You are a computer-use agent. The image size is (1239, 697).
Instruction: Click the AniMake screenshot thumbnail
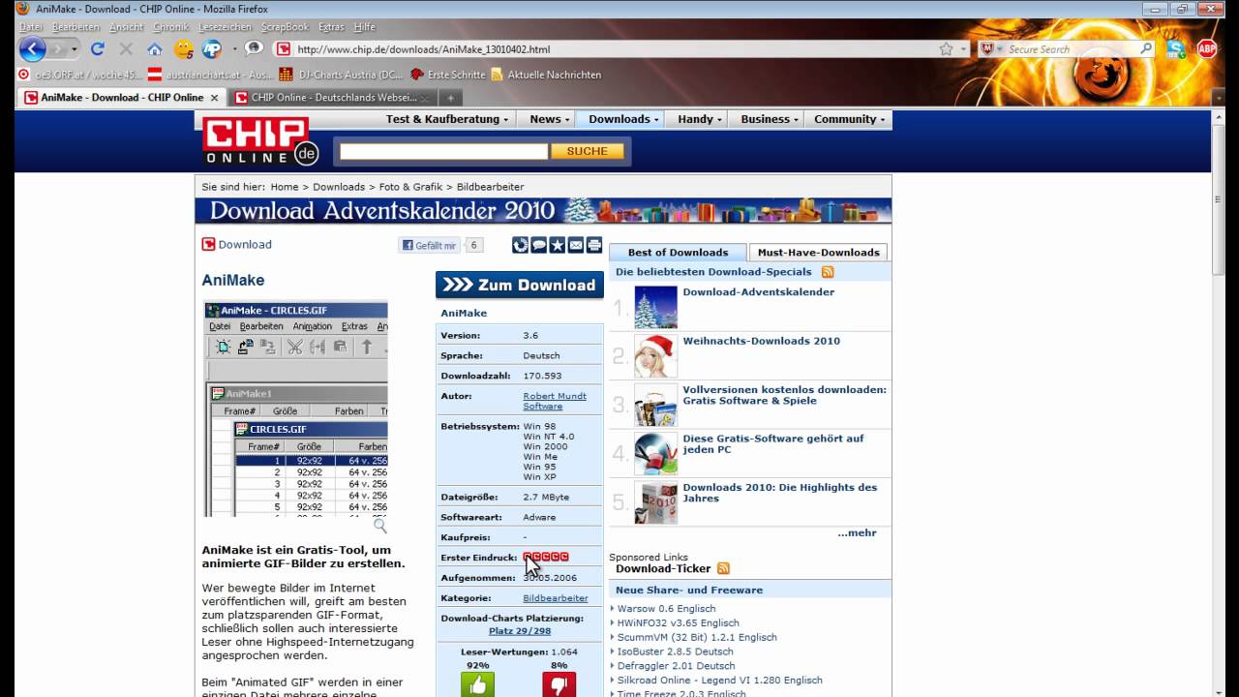coord(296,409)
